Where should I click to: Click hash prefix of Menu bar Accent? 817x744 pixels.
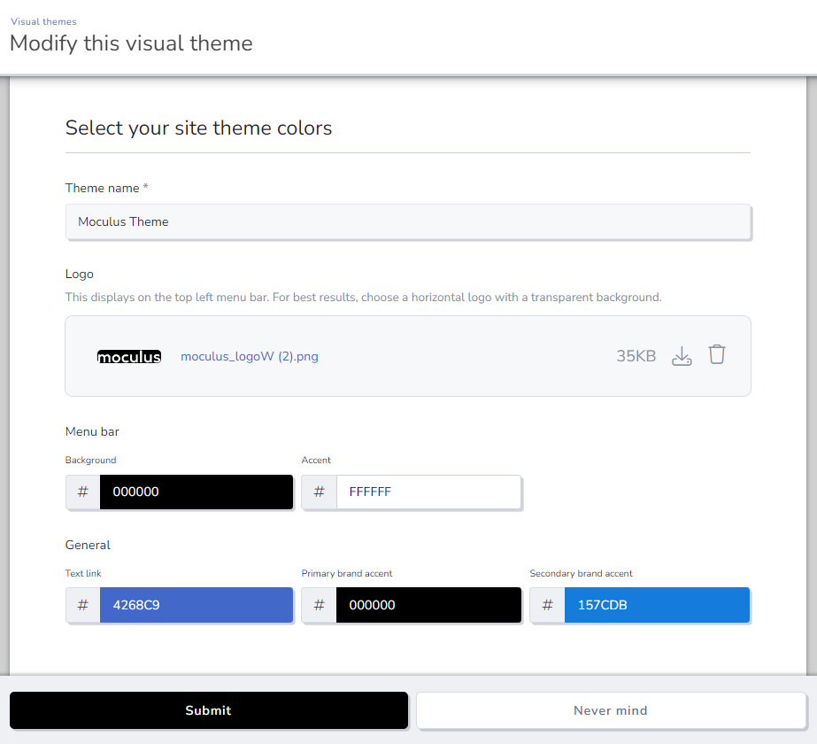click(320, 492)
